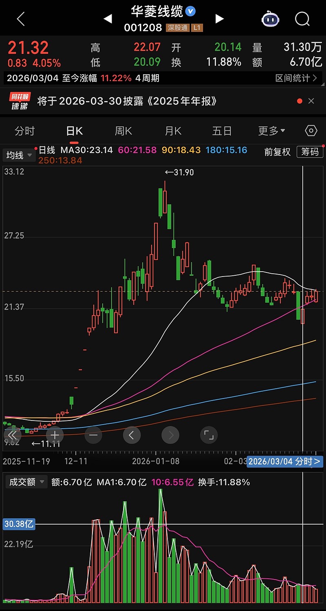The width and height of the screenshot is (326, 611).
Task: Toggle the 筹码 chip distribution panel
Action: pyautogui.click(x=310, y=152)
